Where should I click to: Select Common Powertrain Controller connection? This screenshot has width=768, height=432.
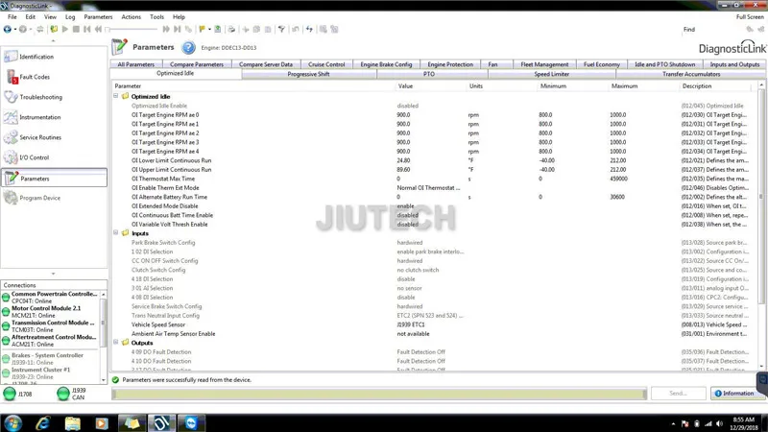[50, 298]
